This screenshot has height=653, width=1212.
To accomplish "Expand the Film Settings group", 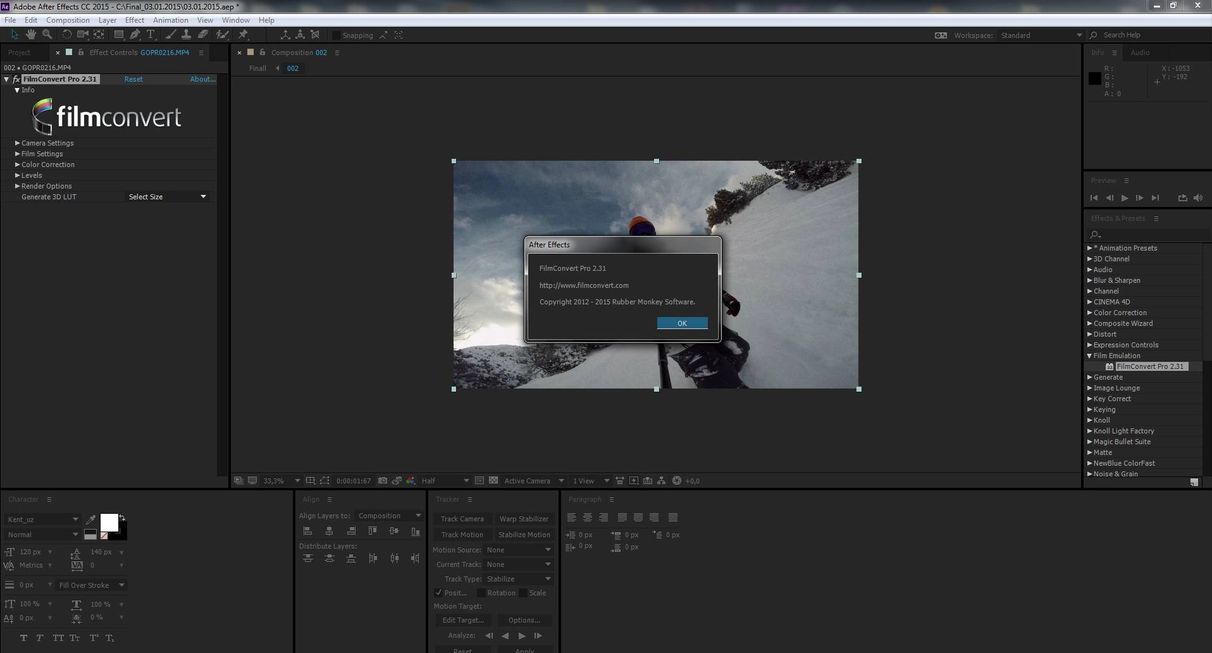I will click(18, 154).
